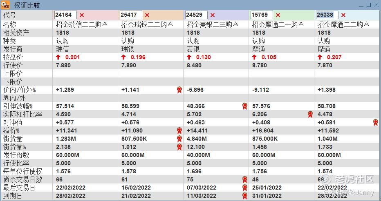Click implied volatility value 57.514
The height and width of the screenshot is (201, 381).
click(65, 106)
